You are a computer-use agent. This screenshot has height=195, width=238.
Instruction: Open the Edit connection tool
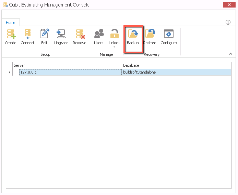[44, 35]
